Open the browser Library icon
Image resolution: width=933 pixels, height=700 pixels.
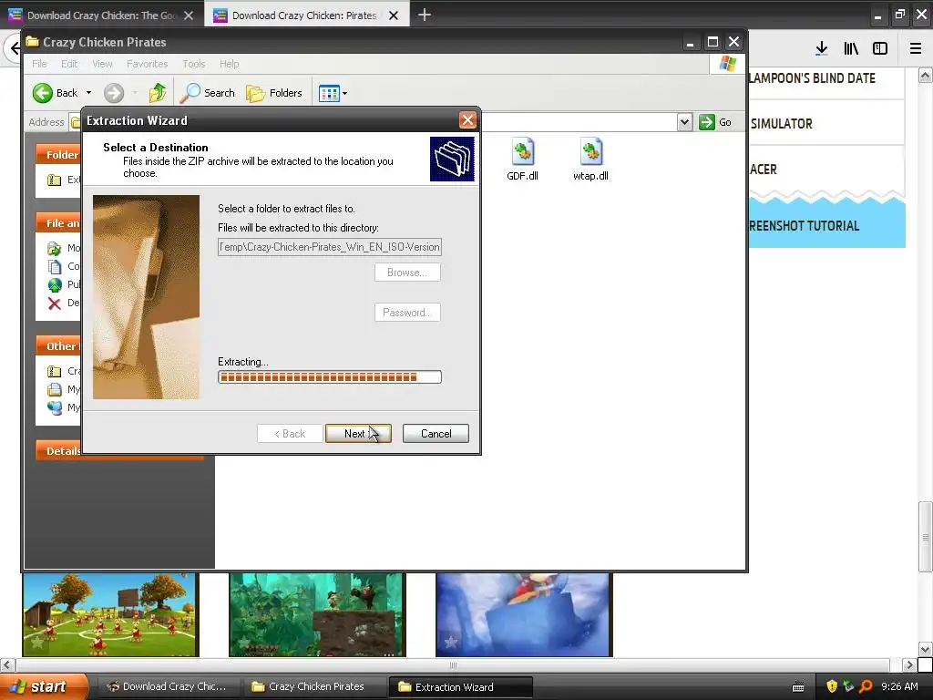[x=851, y=48]
